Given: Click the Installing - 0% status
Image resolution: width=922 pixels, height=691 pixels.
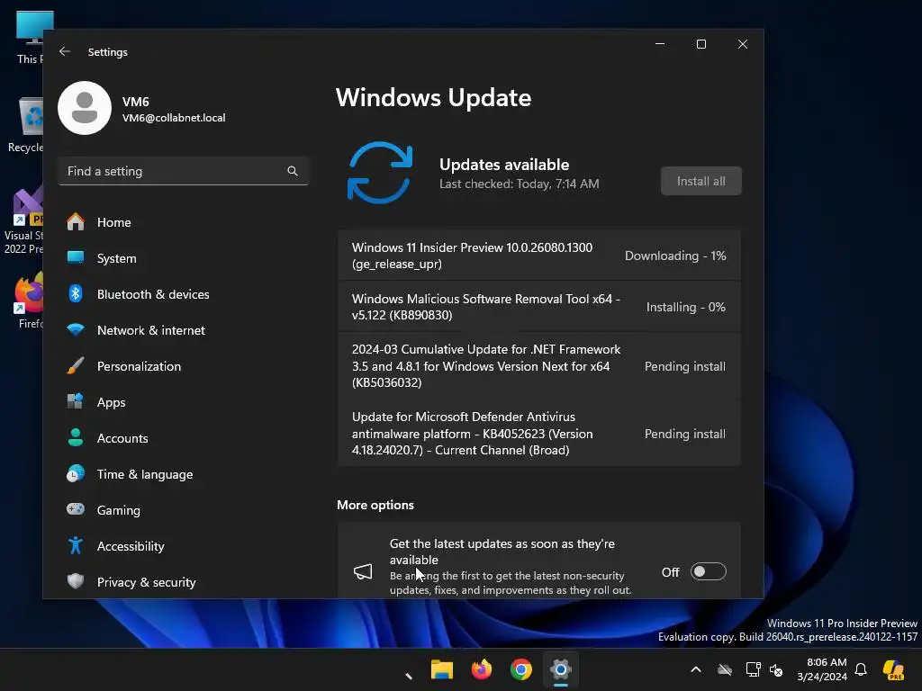Looking at the screenshot, I should [685, 307].
